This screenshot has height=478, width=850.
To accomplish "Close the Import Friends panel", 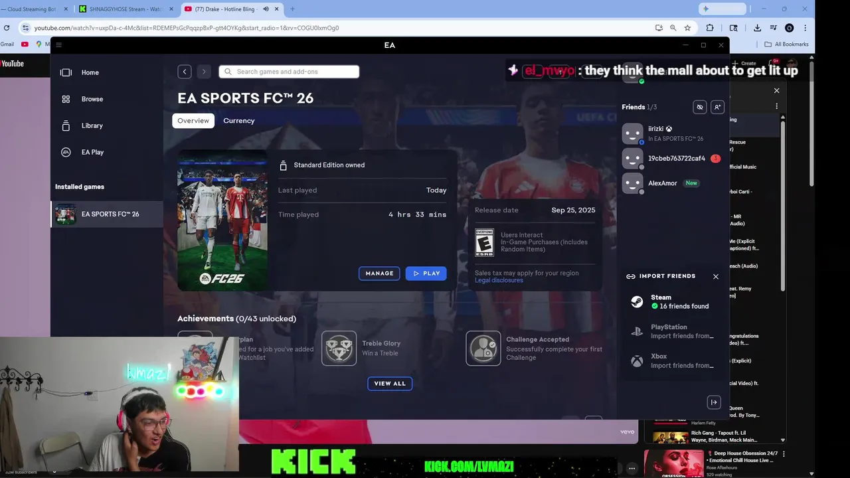I will [x=716, y=276].
